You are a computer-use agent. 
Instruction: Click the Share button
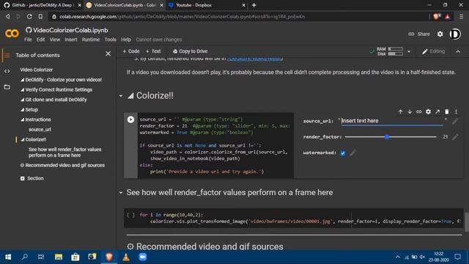[419, 34]
